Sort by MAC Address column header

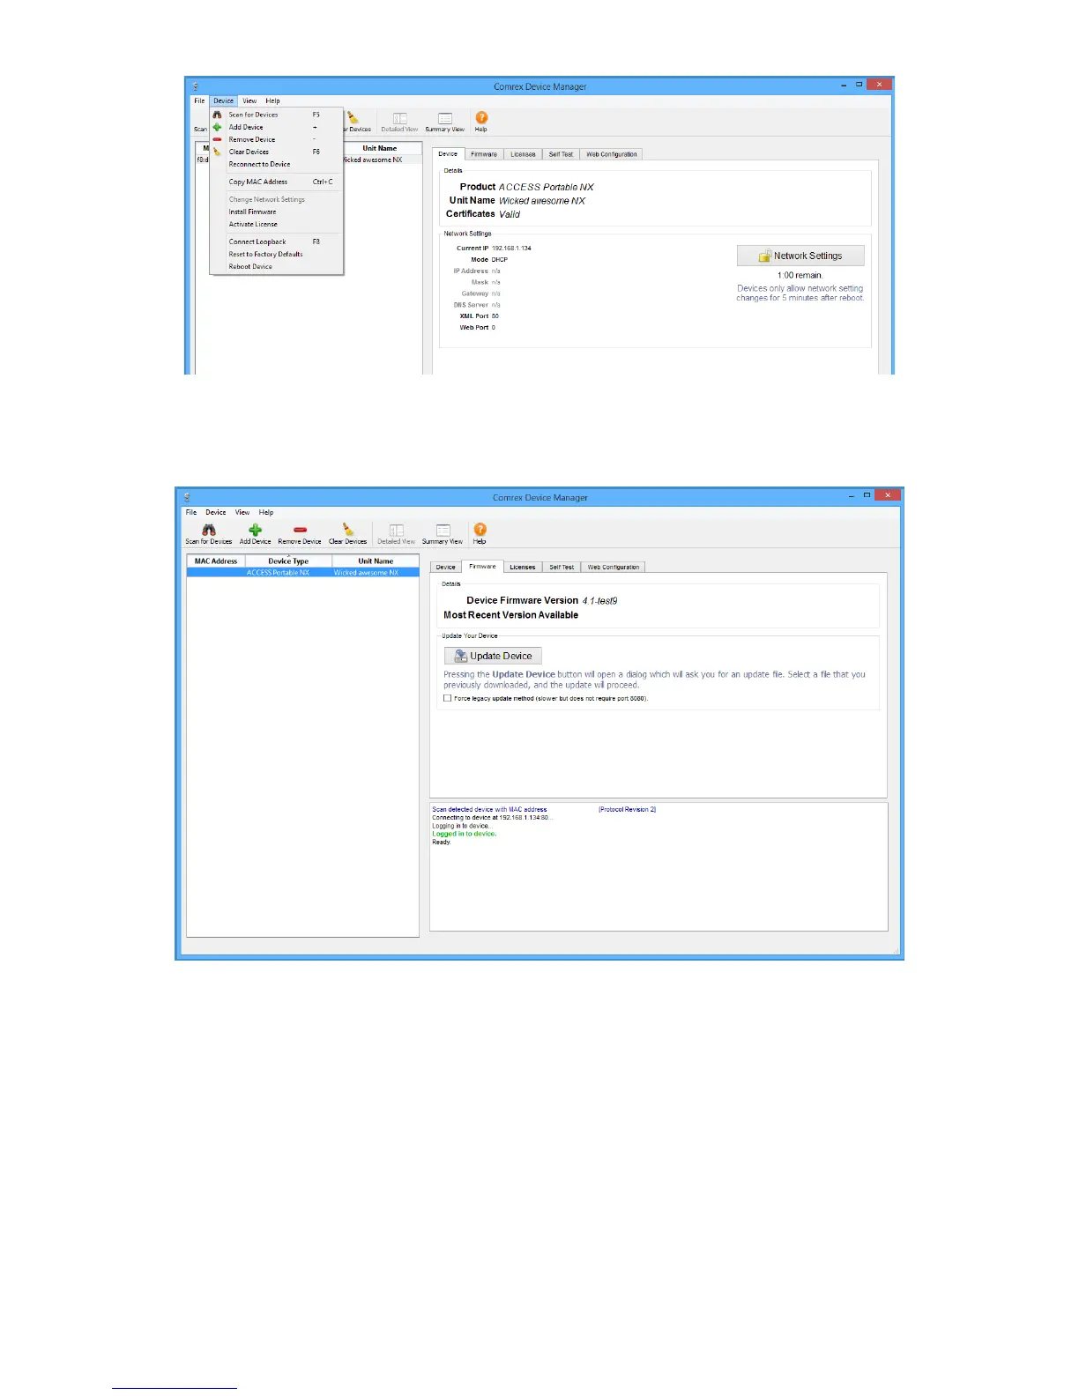216,561
